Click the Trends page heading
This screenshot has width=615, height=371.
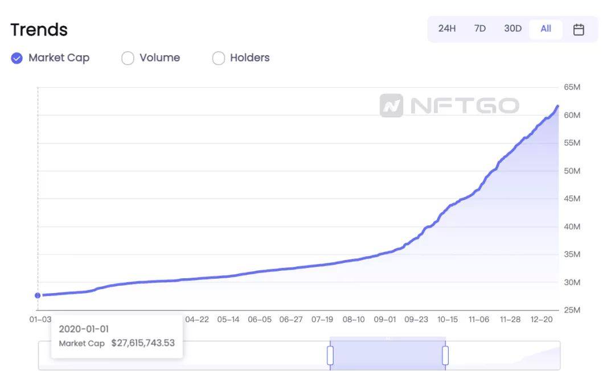tap(38, 29)
